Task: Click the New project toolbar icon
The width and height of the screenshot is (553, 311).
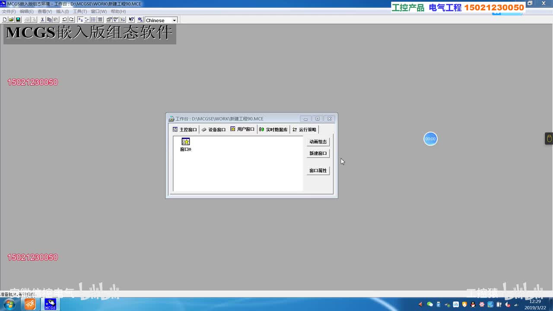Action: pyautogui.click(x=5, y=20)
